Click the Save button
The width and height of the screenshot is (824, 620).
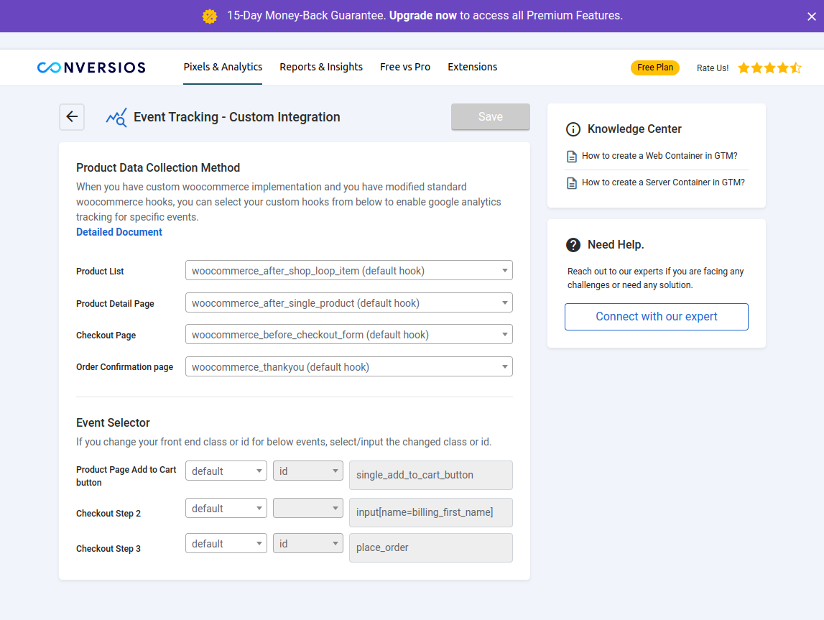pyautogui.click(x=490, y=116)
